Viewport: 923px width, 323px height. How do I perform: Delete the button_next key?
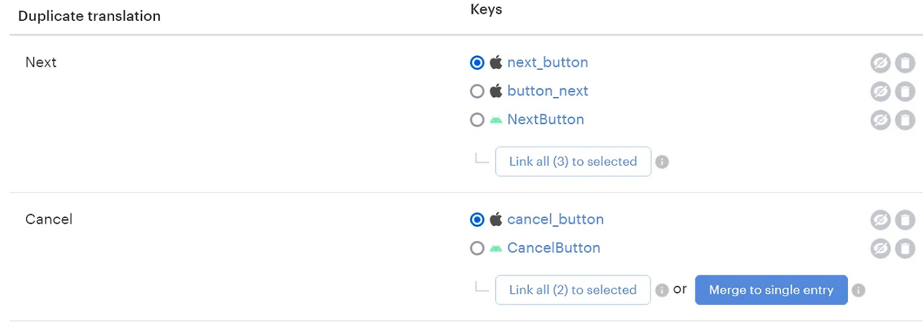click(x=905, y=92)
